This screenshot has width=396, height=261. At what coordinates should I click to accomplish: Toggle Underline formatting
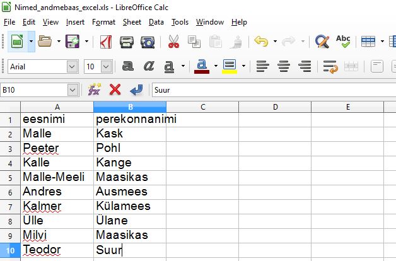169,67
